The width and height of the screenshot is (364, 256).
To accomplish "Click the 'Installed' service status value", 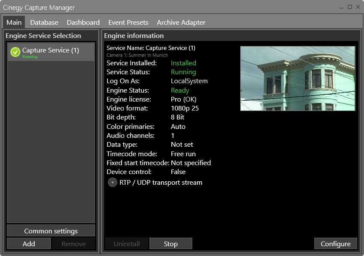I will coord(183,63).
